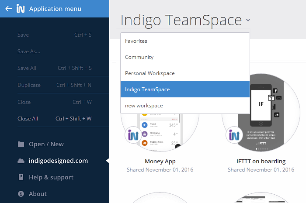Open the Money App prototype thumbnail
The height and width of the screenshot is (203, 306).
pyautogui.click(x=160, y=132)
